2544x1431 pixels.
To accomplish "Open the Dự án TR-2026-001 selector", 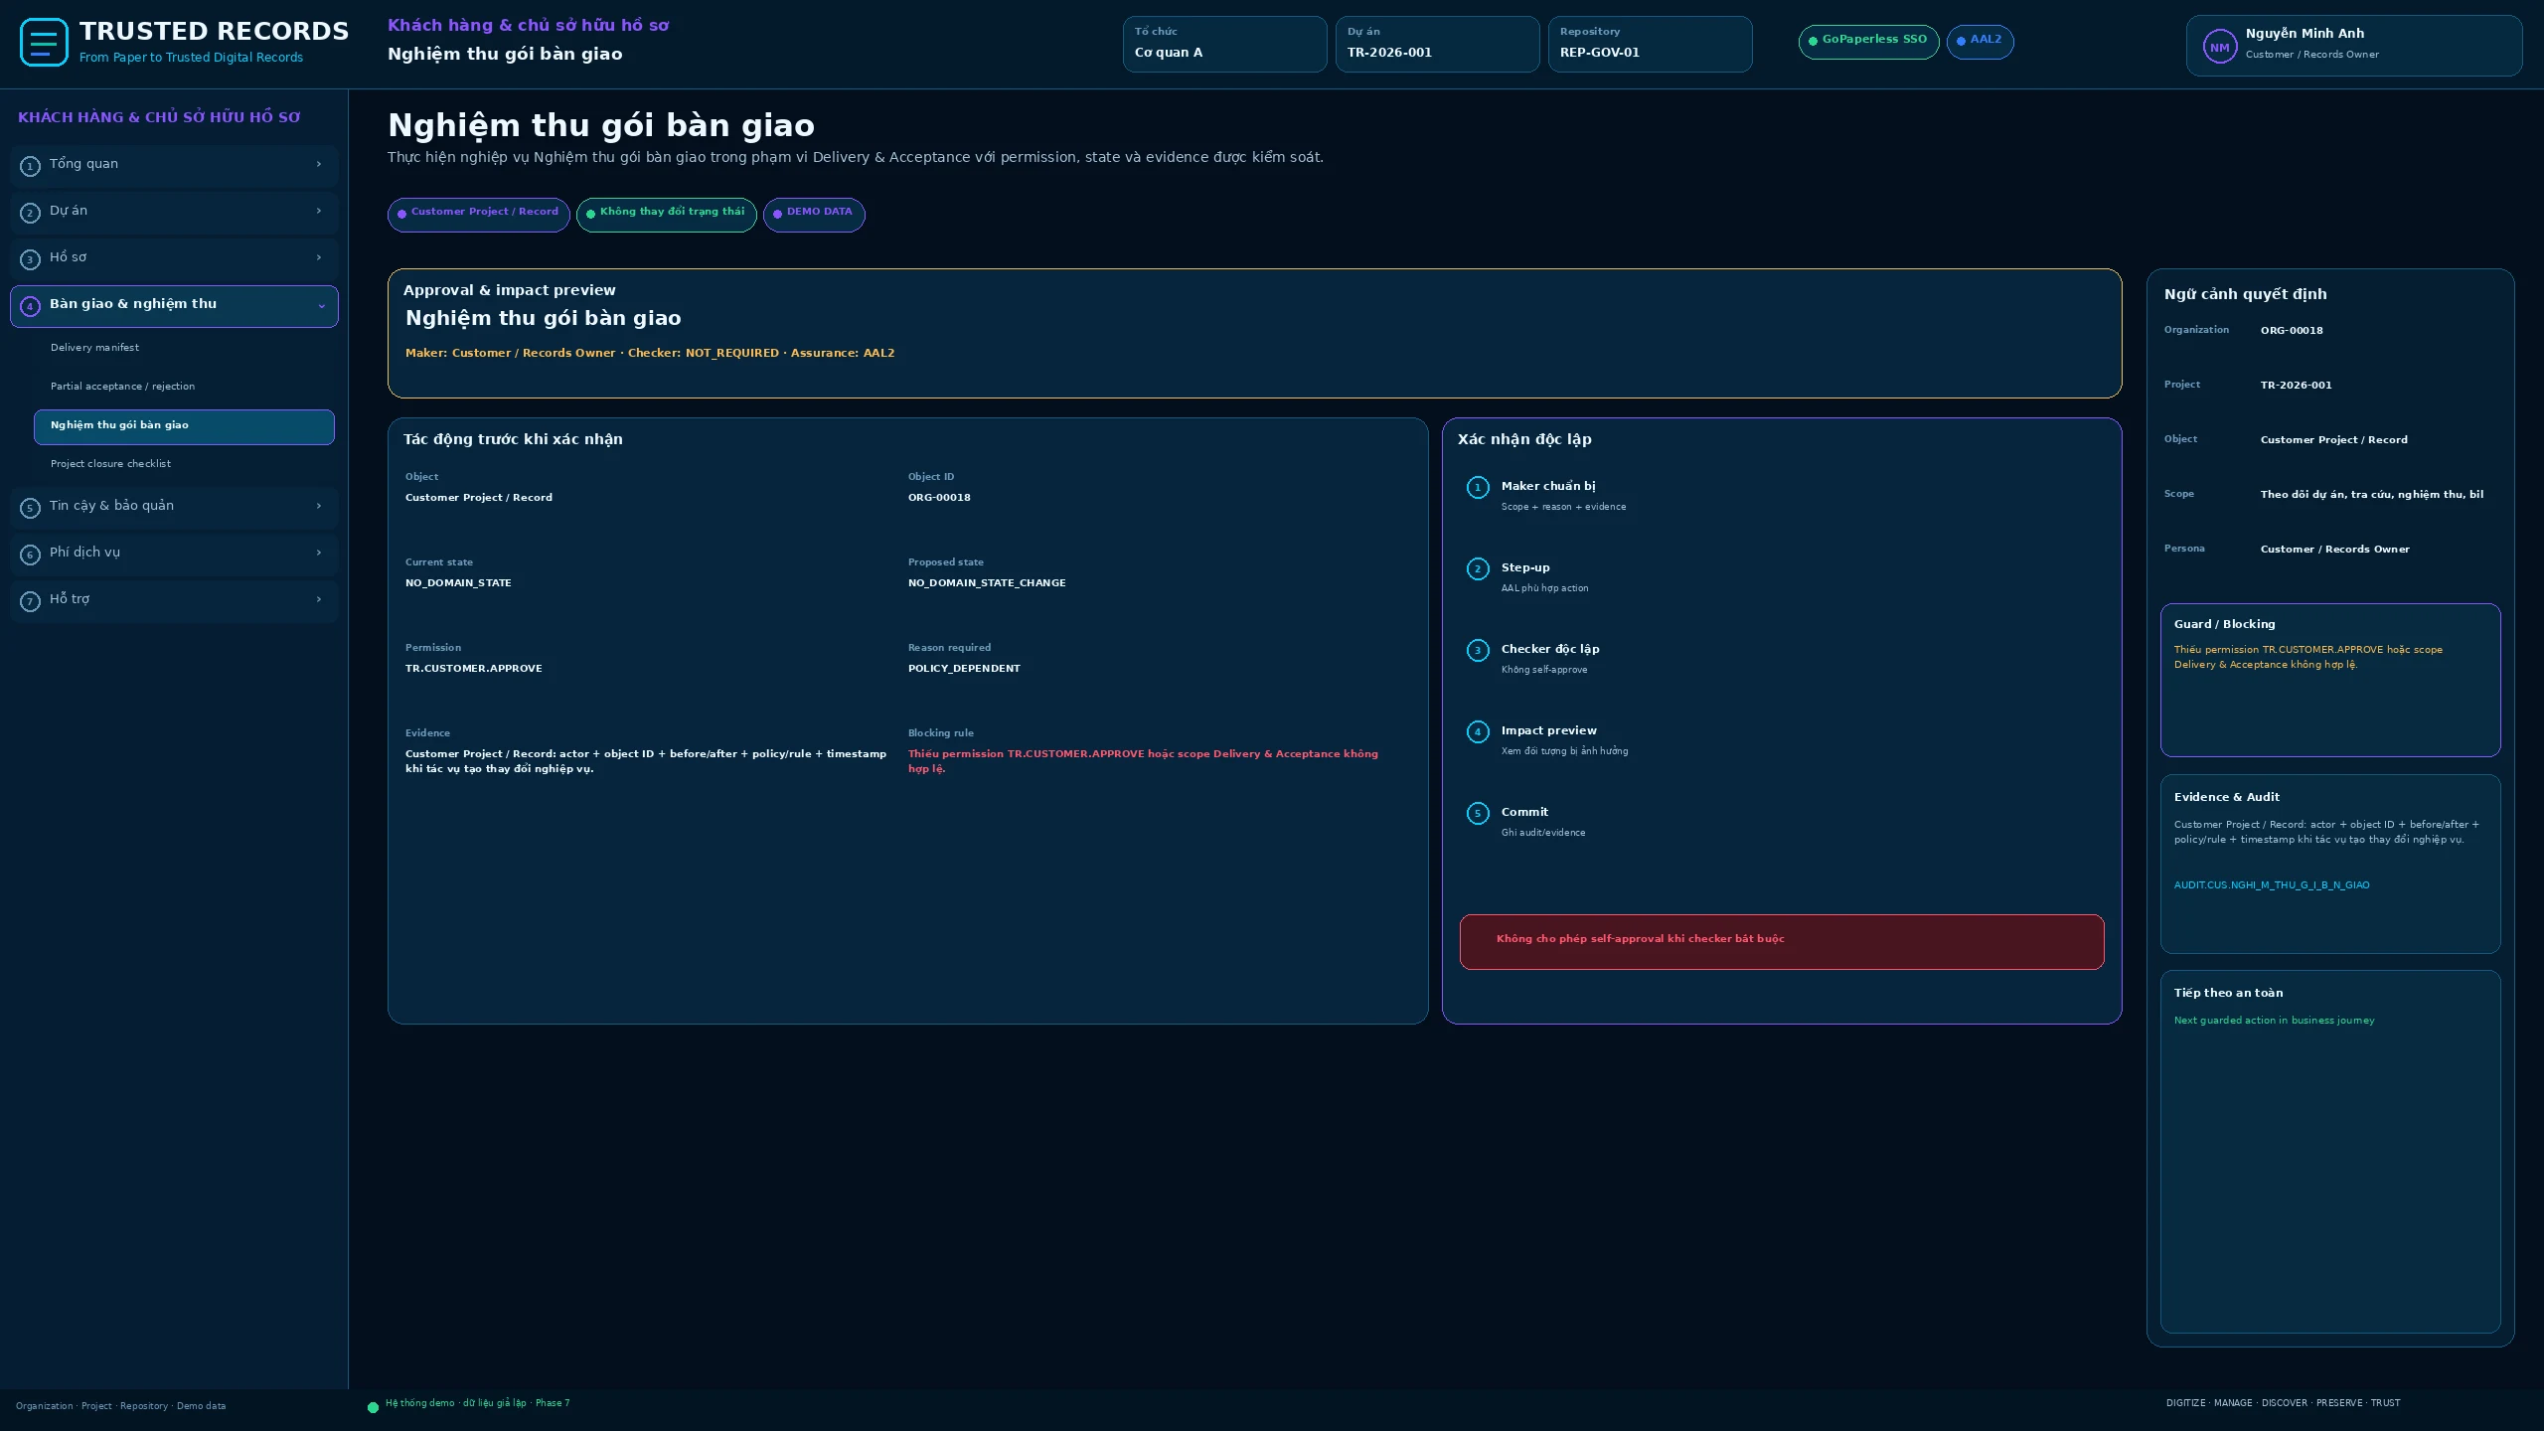I will click(1437, 44).
